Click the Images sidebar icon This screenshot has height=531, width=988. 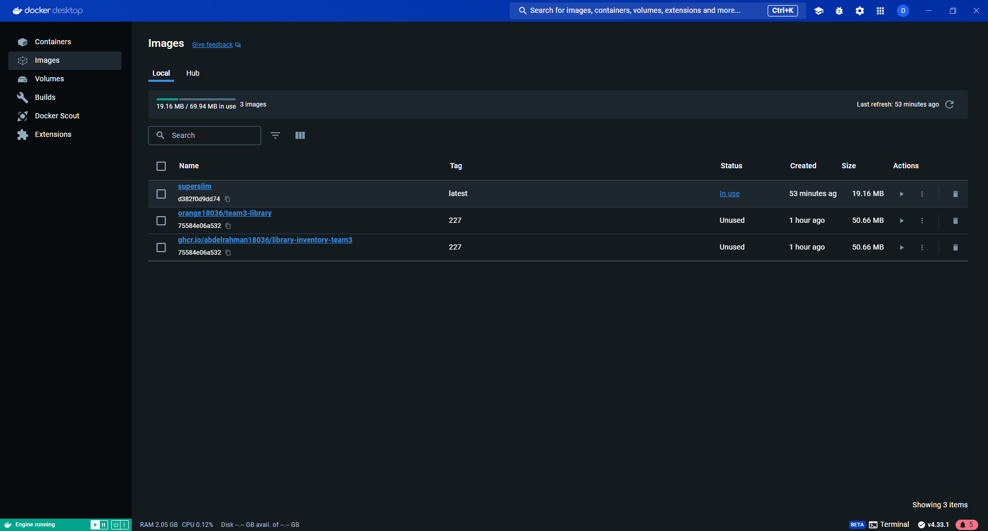23,61
